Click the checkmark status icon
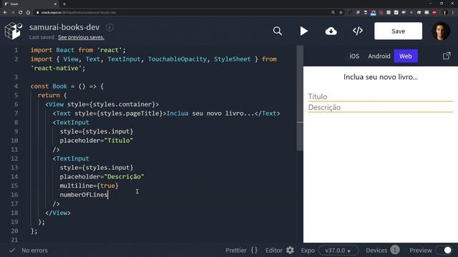 click(12, 251)
